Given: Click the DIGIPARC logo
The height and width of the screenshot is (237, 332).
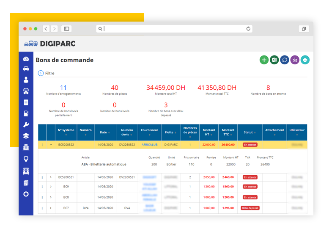Looking at the screenshot, I should (x=50, y=44).
